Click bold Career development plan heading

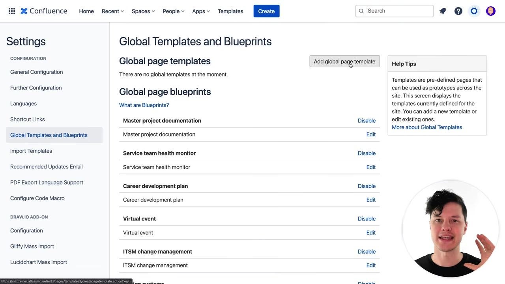point(155,186)
